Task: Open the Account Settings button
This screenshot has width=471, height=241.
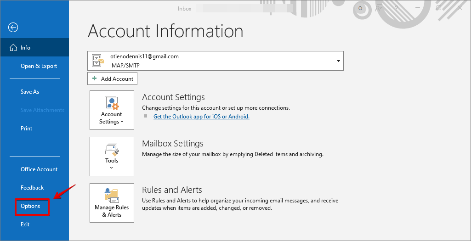Action: point(112,110)
